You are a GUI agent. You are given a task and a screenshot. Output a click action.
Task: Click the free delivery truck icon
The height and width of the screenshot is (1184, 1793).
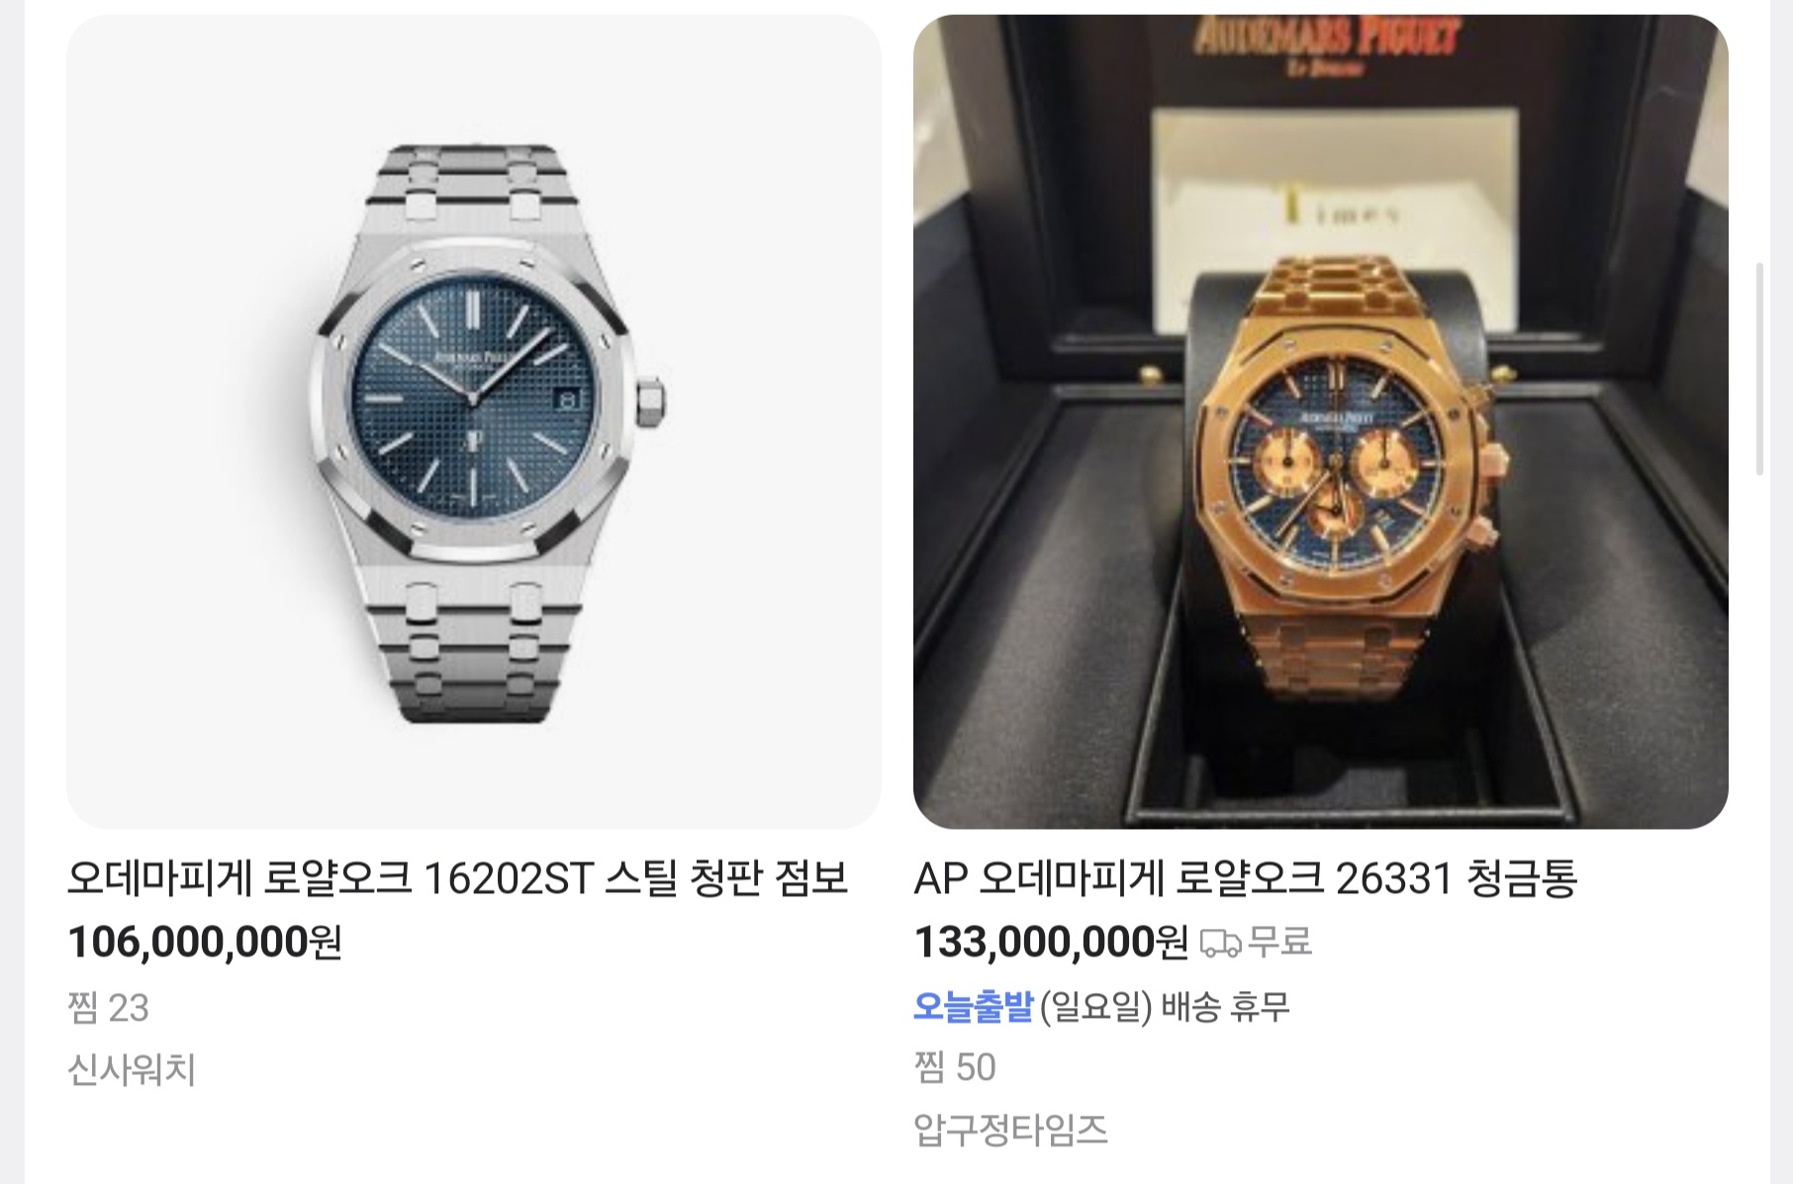(x=1220, y=944)
